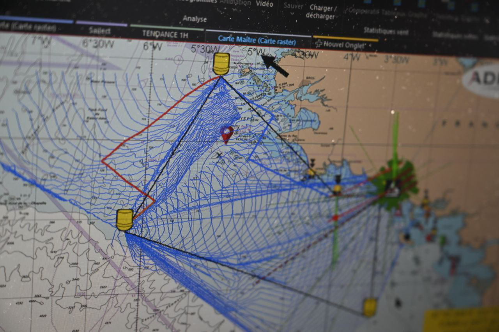Viewport: 499px width, 332px height.
Task: Select the yellow waypoint buoy where the red route ends
Action: pos(125,220)
